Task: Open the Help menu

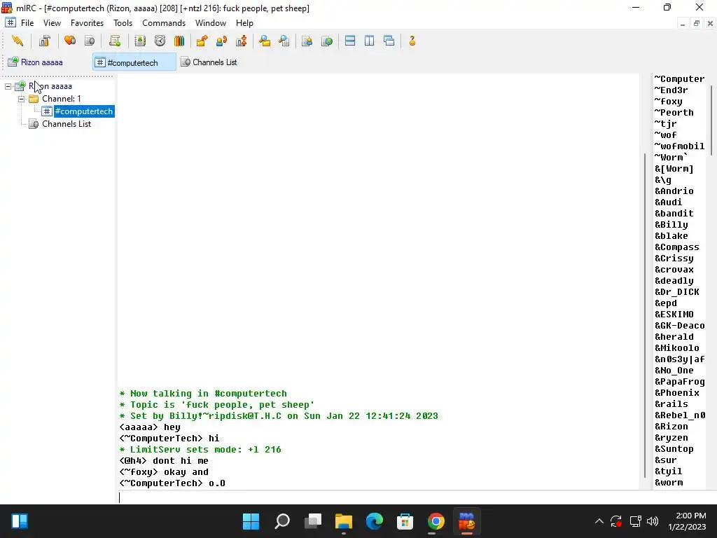Action: pos(244,23)
